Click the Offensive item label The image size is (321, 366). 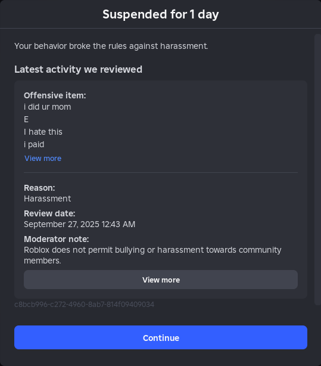pyautogui.click(x=55, y=95)
